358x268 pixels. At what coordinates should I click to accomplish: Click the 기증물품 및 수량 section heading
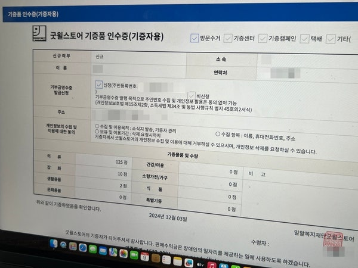183,155
